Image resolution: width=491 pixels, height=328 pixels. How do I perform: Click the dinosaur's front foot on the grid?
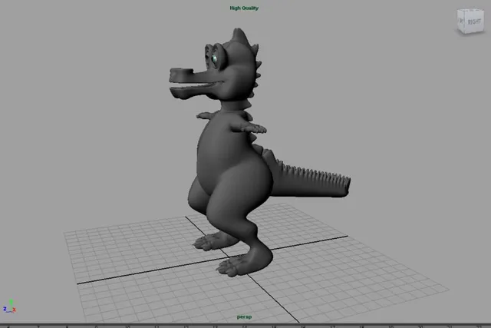tap(244, 263)
